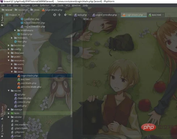Collapse the resources folder
Screen dimensions: 177x139
[x=9, y=60]
